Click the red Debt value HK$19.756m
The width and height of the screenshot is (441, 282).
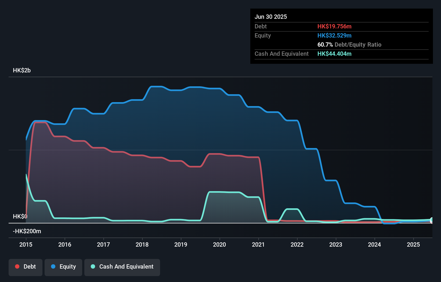[334, 26]
